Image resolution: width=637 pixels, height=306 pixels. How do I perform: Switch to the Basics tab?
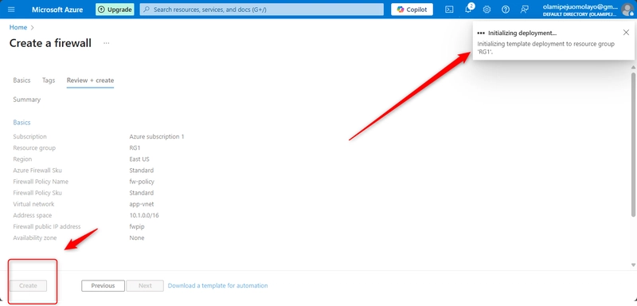click(x=21, y=80)
